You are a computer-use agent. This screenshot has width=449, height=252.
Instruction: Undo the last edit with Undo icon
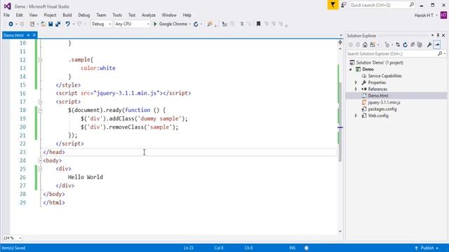(x=67, y=24)
